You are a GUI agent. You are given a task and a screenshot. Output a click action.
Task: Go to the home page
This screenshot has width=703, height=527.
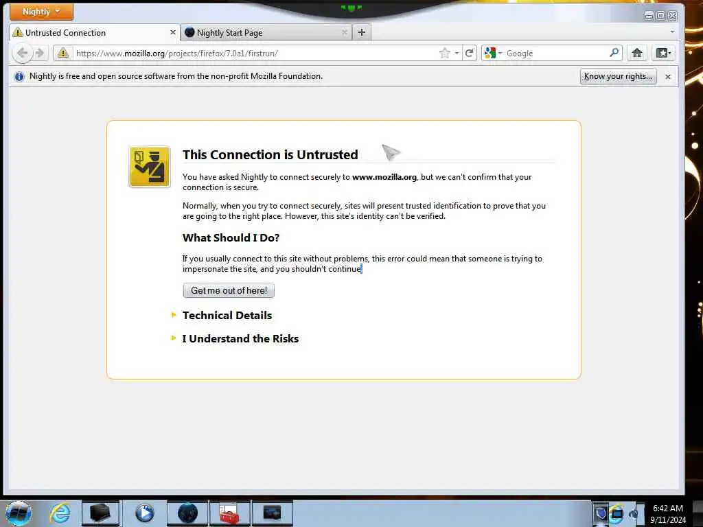click(636, 53)
